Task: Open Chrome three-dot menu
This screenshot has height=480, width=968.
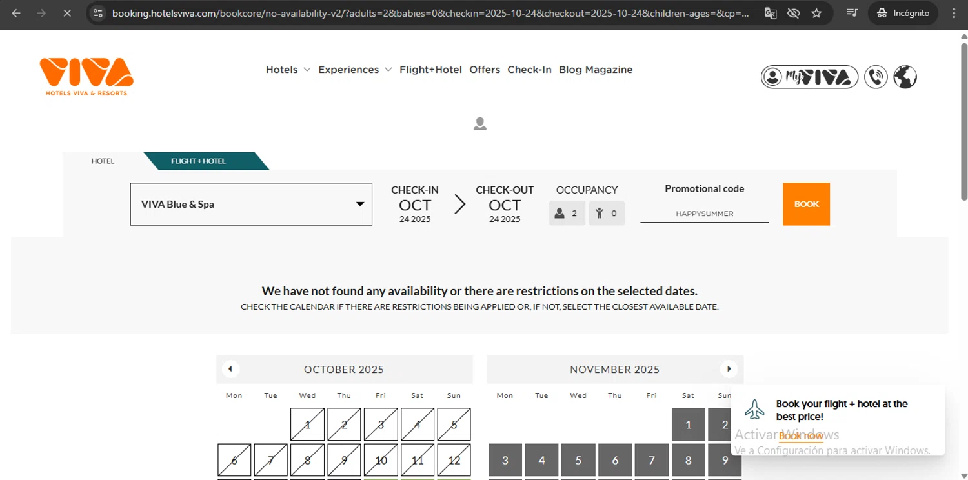Action: tap(954, 13)
